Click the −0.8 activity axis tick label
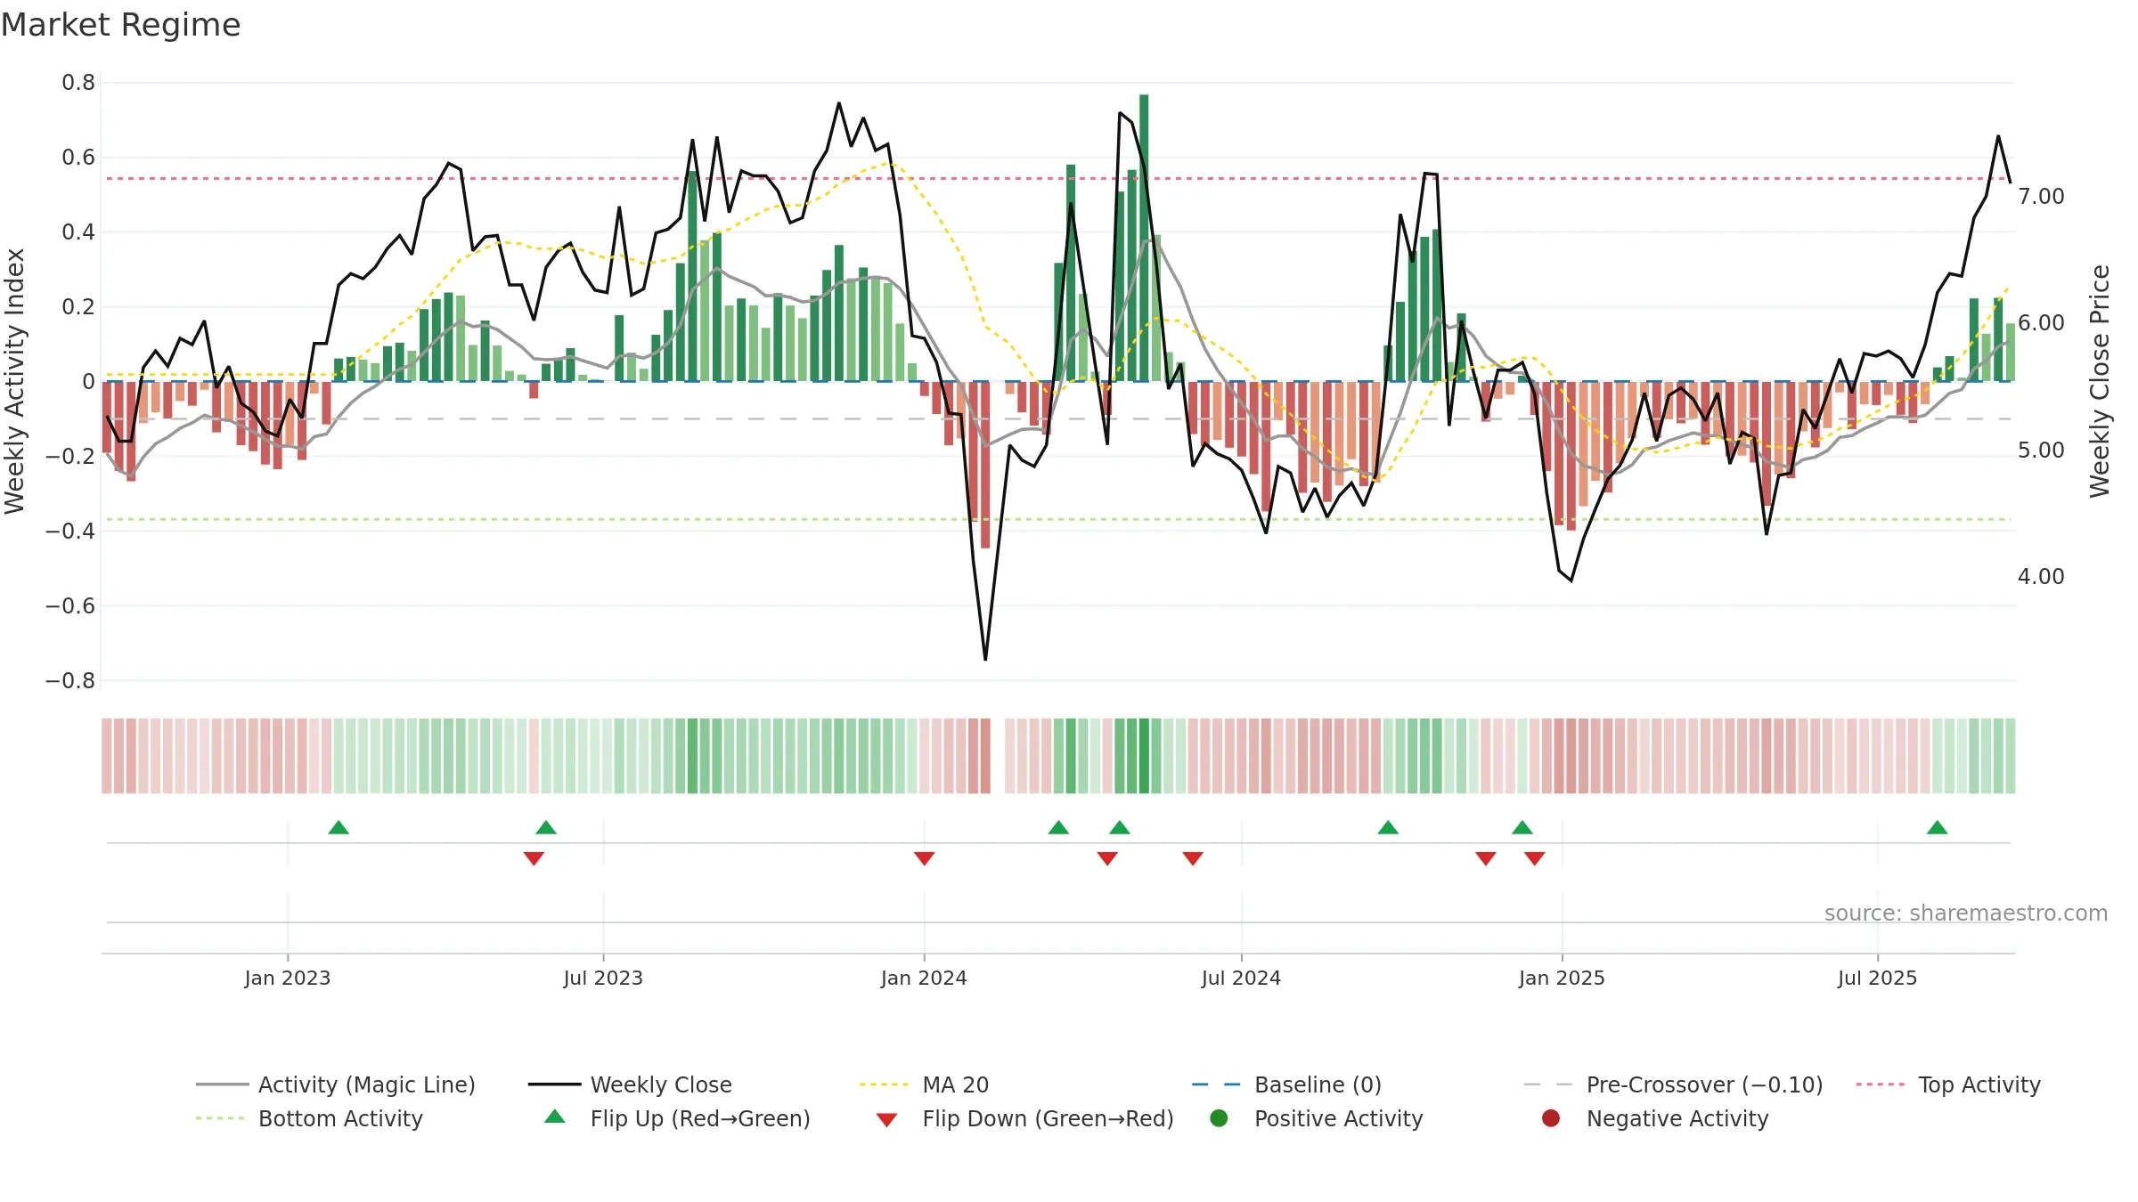Image resolution: width=2138 pixels, height=1202 pixels. tap(70, 680)
